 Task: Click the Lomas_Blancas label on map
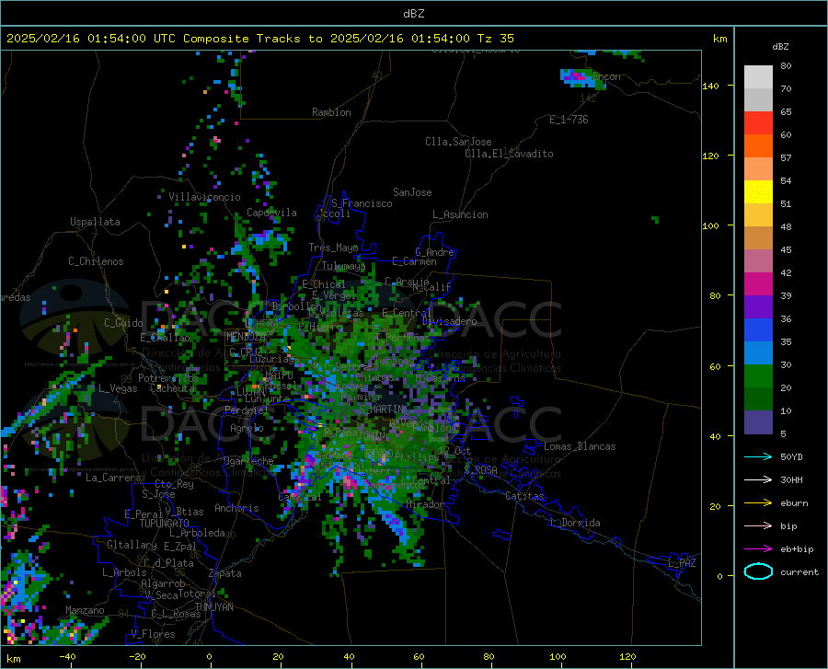580,446
